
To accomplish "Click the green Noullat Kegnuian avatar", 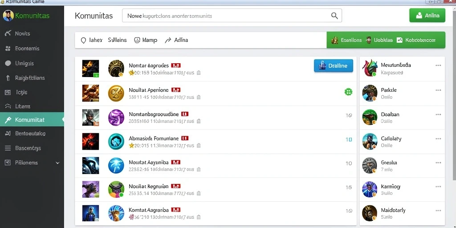I will coord(116,189).
